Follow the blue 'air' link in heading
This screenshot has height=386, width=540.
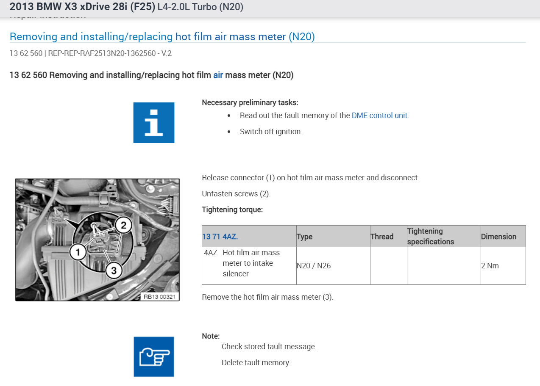click(x=218, y=75)
